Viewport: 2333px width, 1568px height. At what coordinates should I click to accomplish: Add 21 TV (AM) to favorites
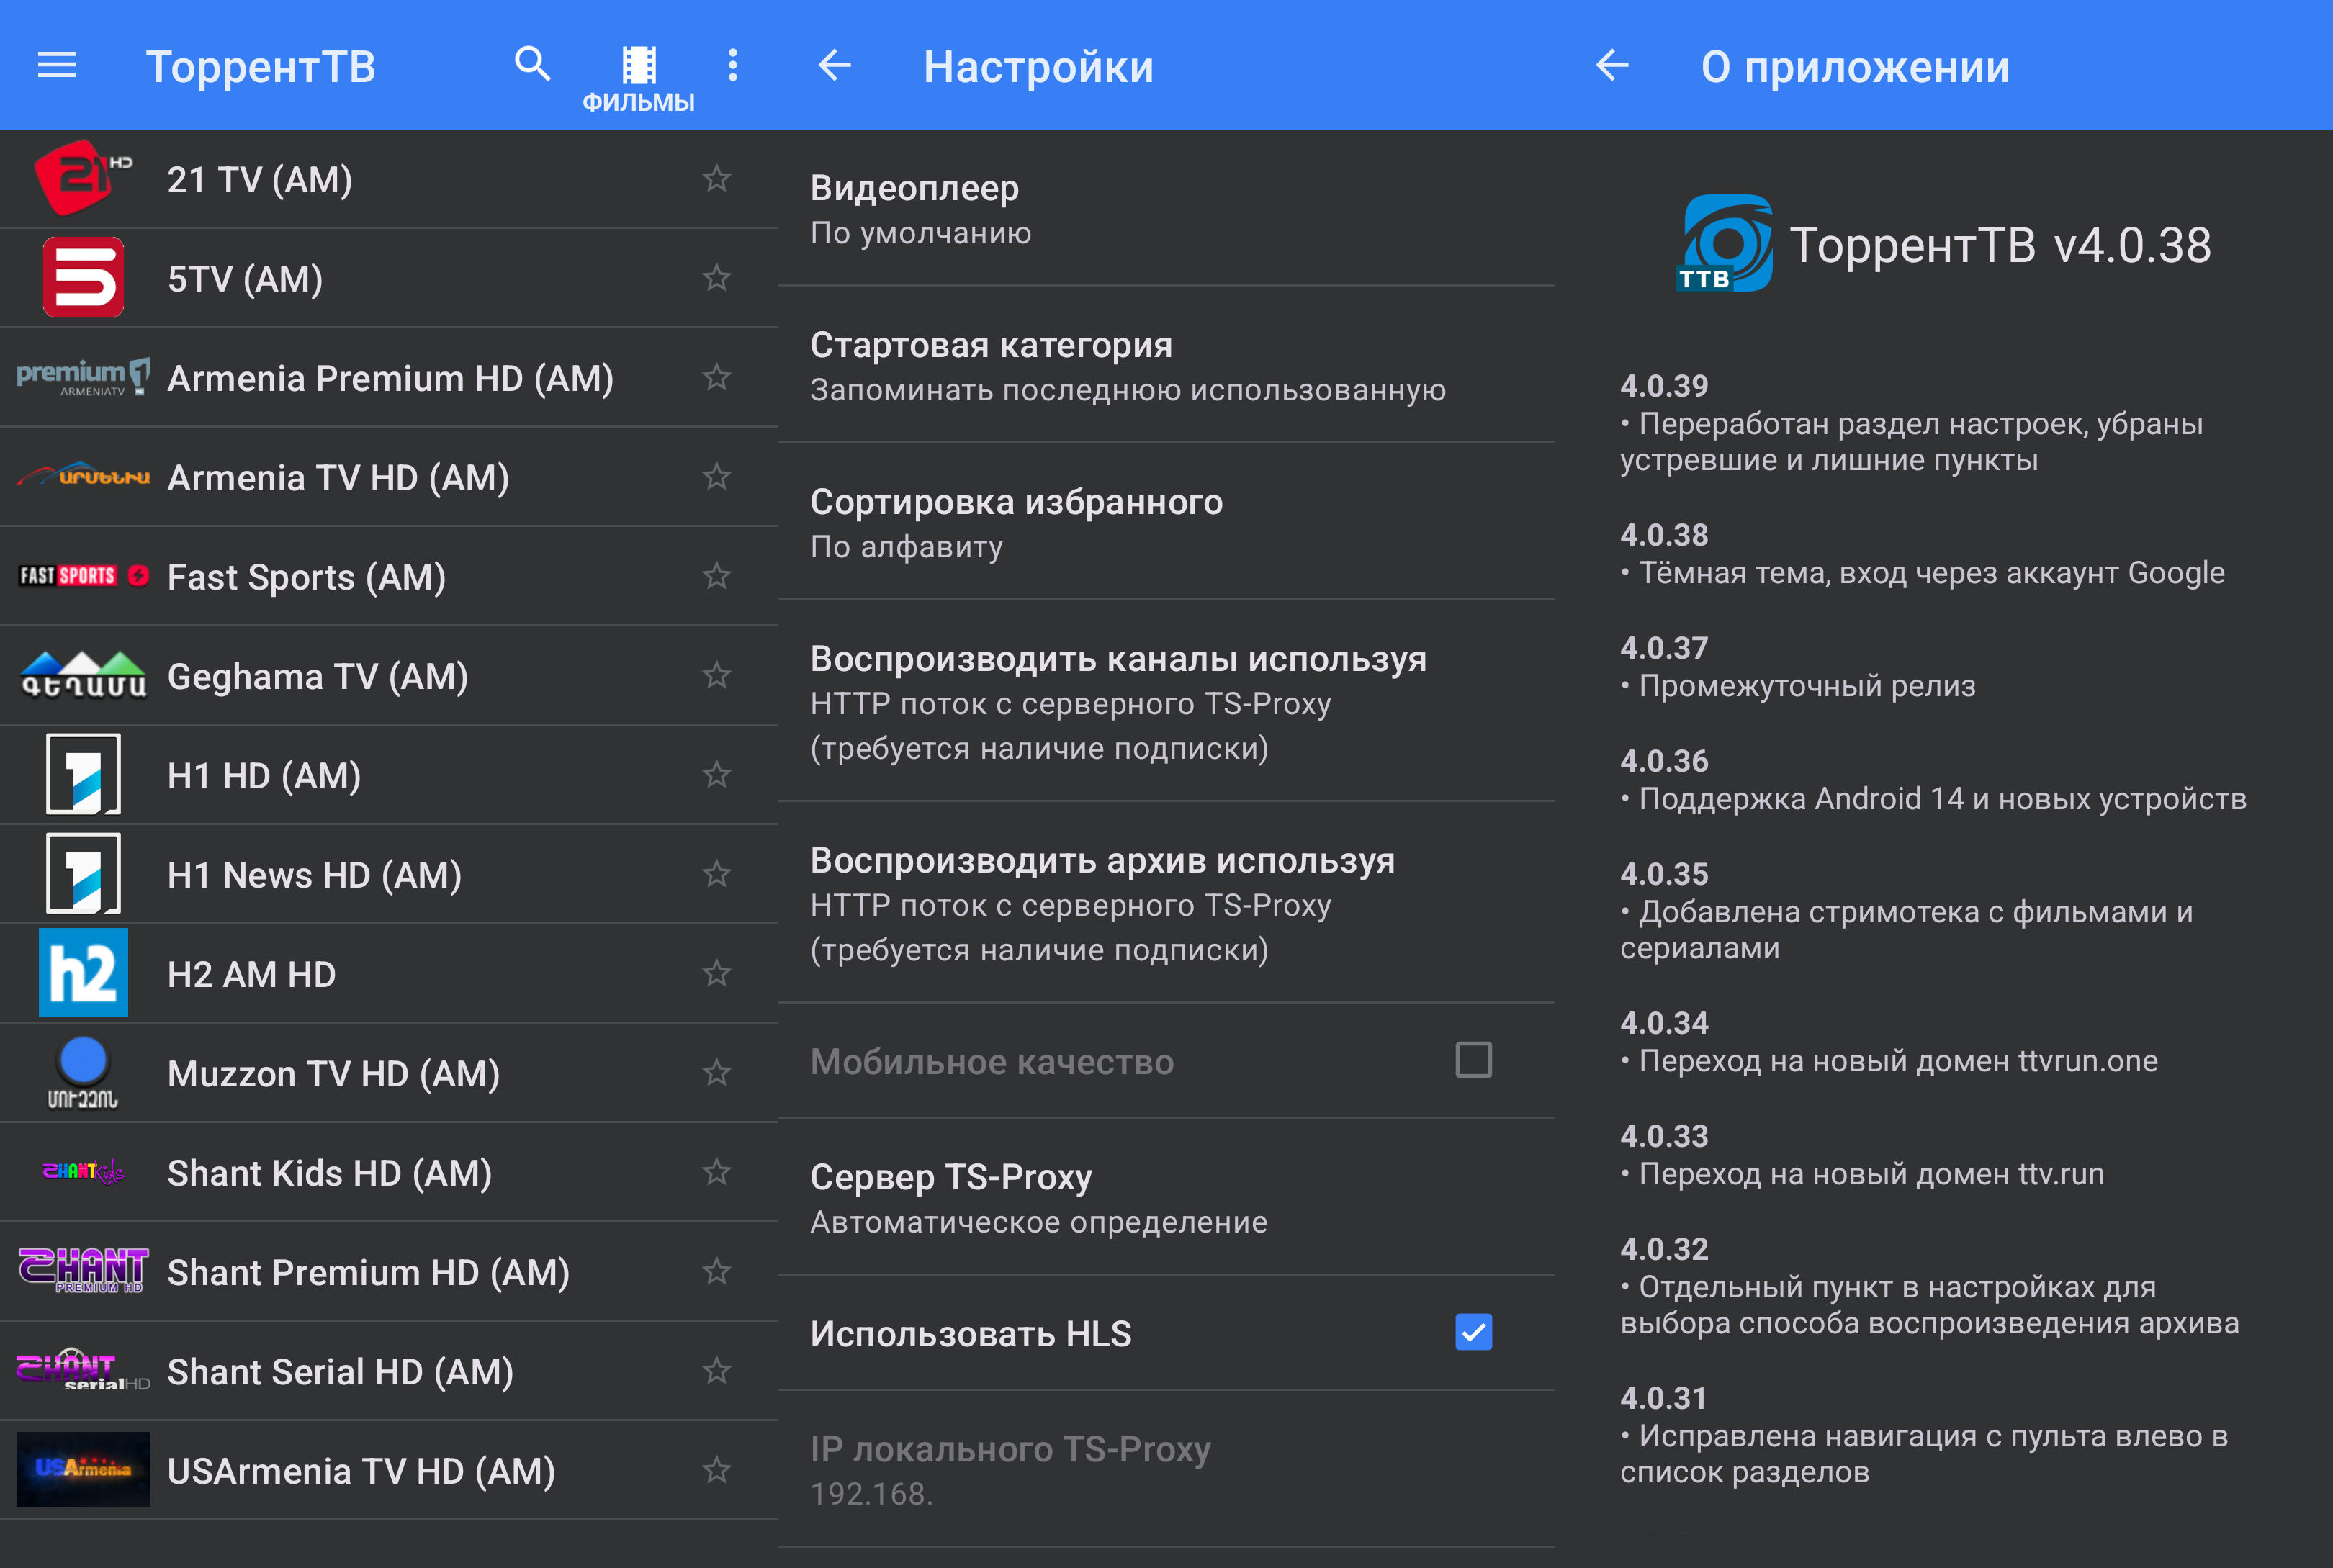pos(716,179)
